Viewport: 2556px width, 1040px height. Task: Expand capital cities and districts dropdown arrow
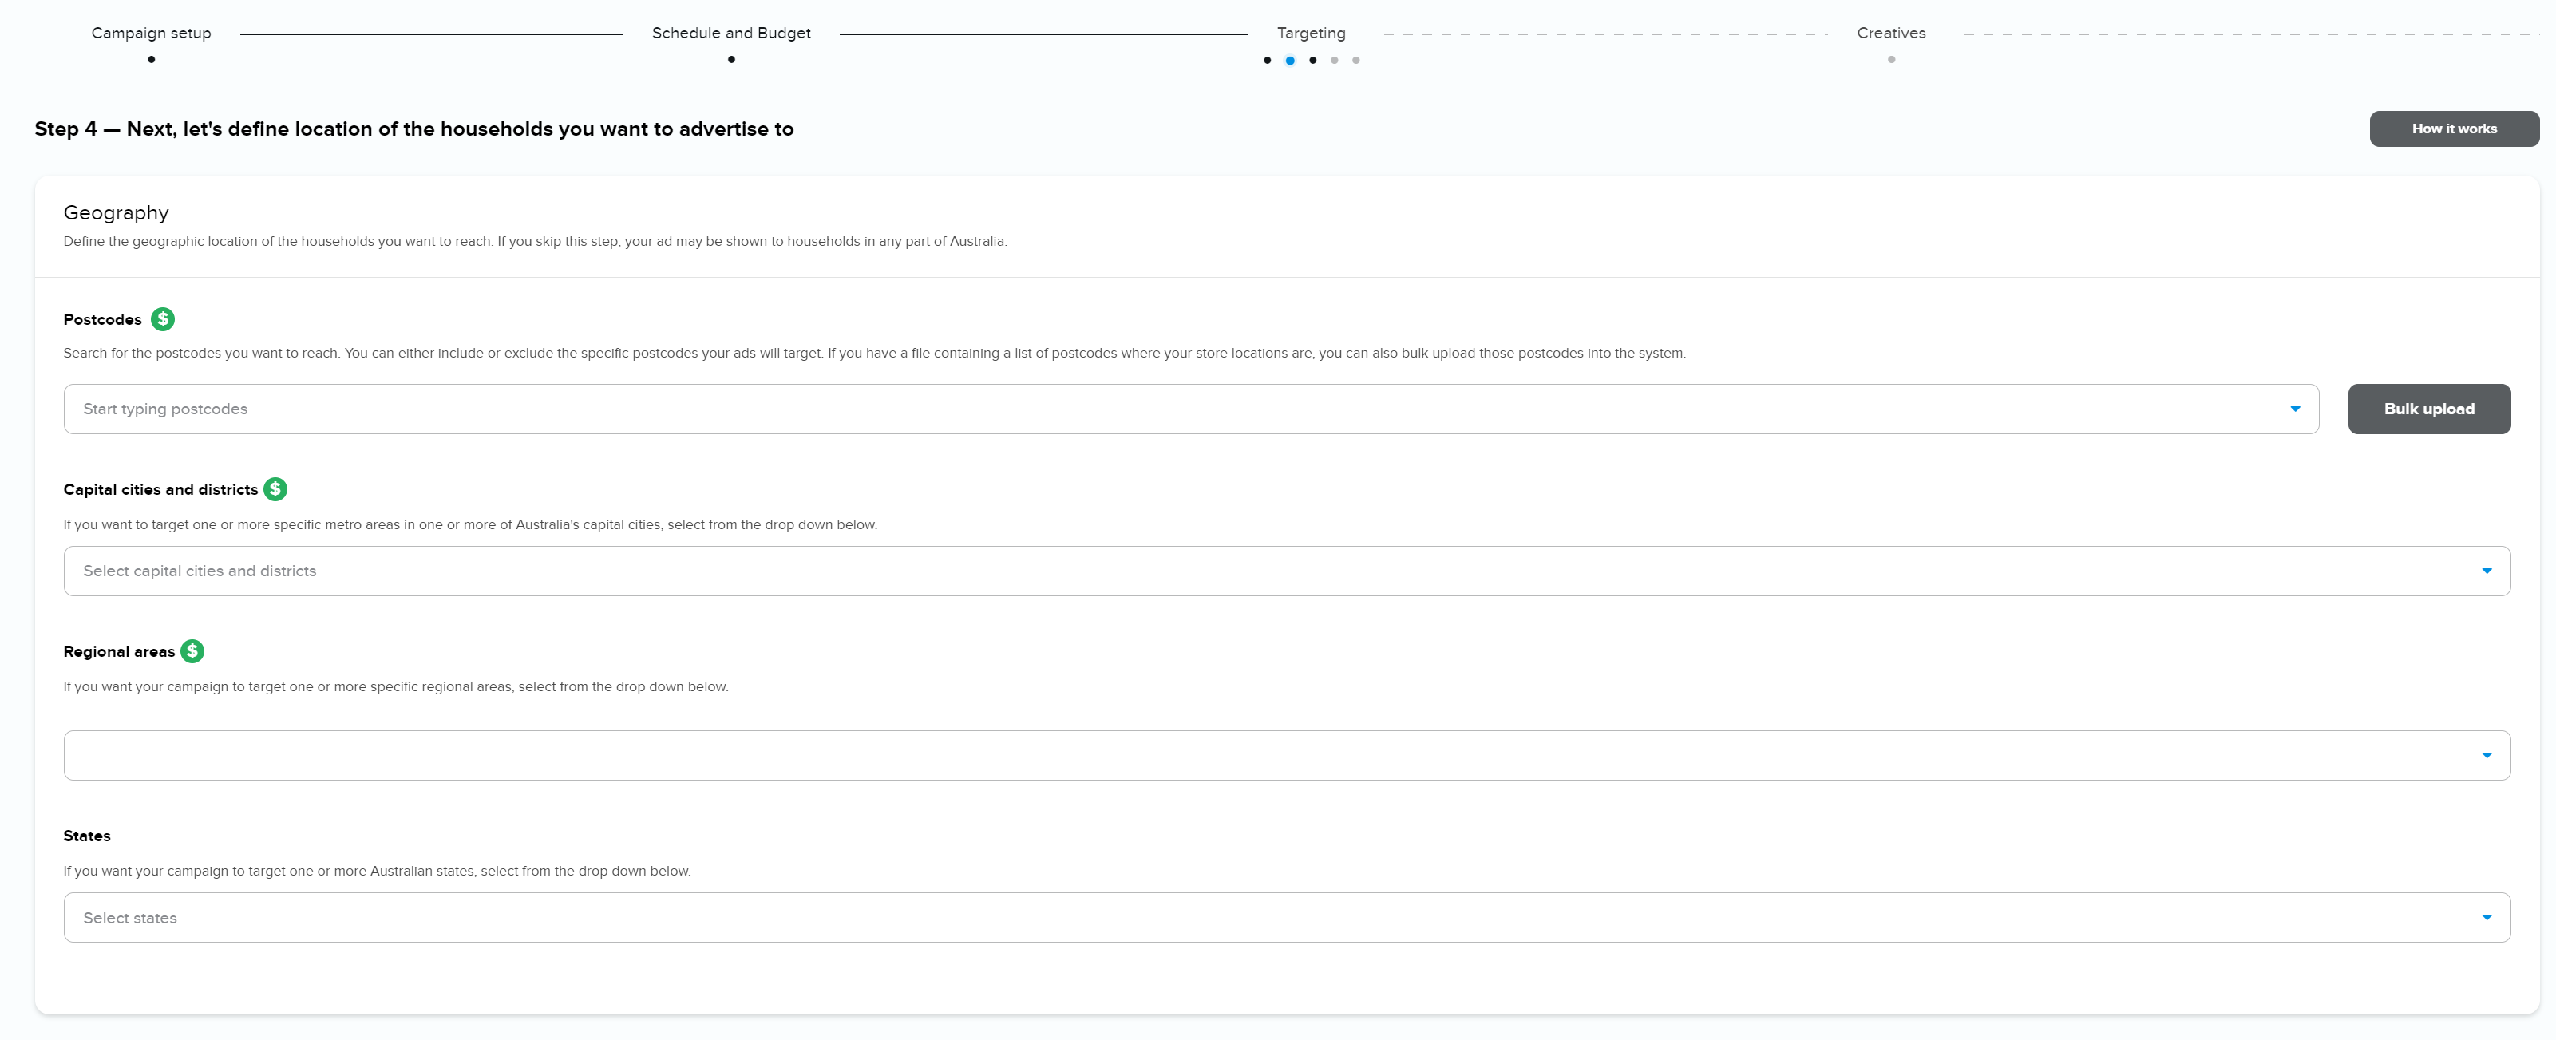[2487, 571]
